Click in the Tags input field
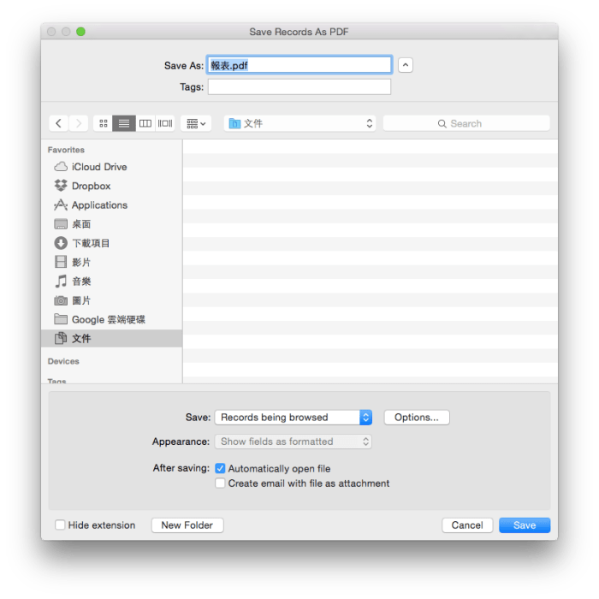This screenshot has height=599, width=599. tap(299, 86)
